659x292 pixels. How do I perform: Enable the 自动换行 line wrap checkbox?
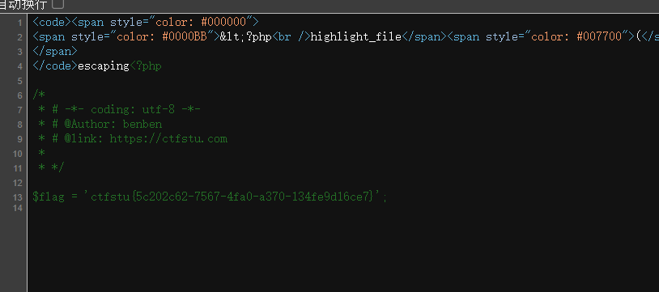pos(58,4)
